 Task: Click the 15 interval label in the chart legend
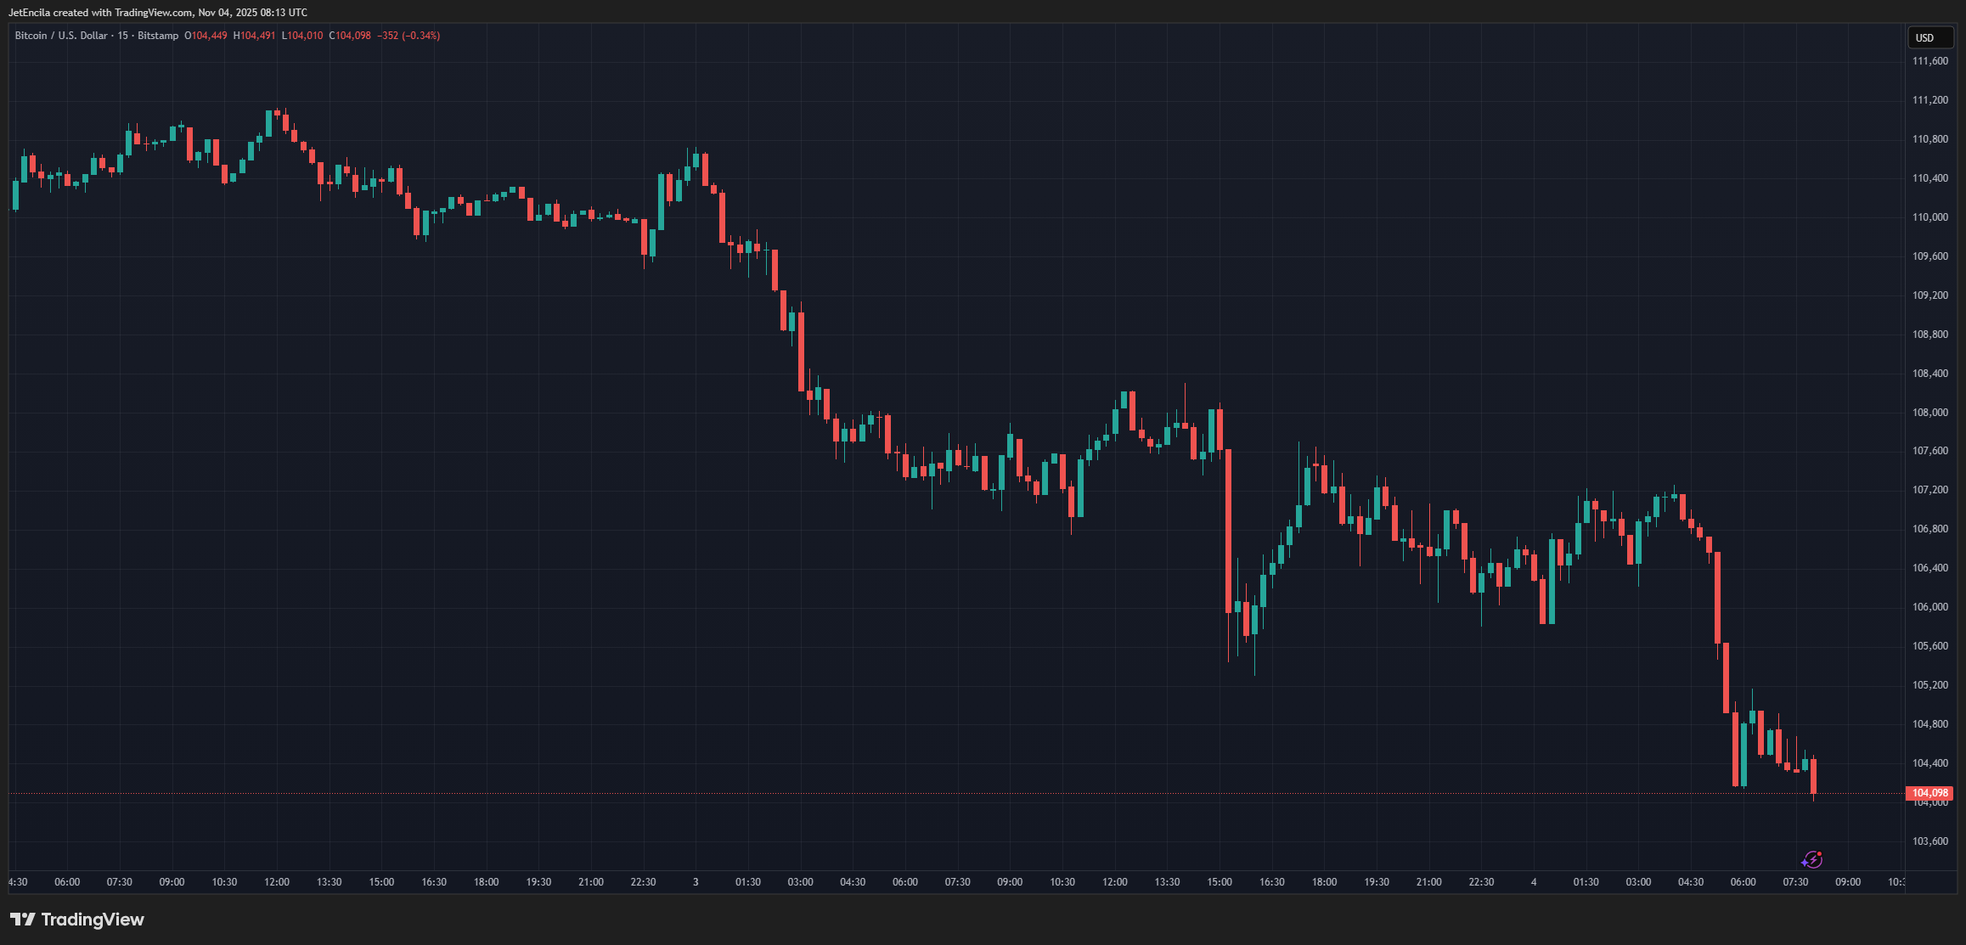pyautogui.click(x=122, y=36)
